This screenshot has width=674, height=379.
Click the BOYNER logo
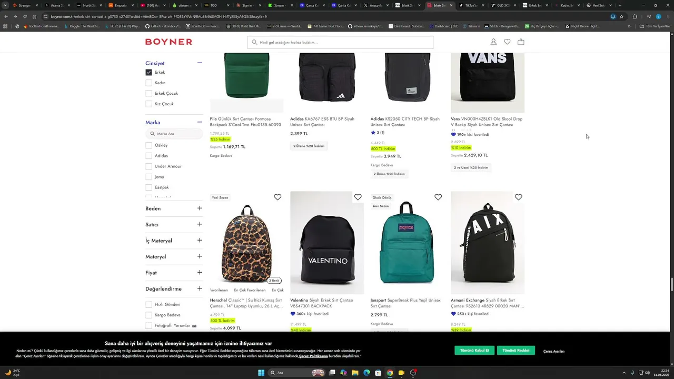168,42
